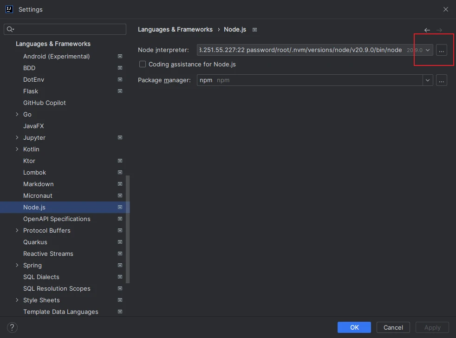This screenshot has height=338, width=456.
Task: Click the project-level icon in the breadcrumb header
Action: [255, 30]
